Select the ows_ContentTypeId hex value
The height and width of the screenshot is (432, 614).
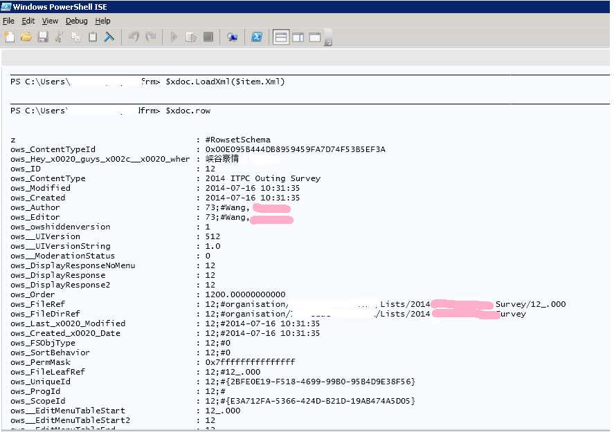[296, 149]
